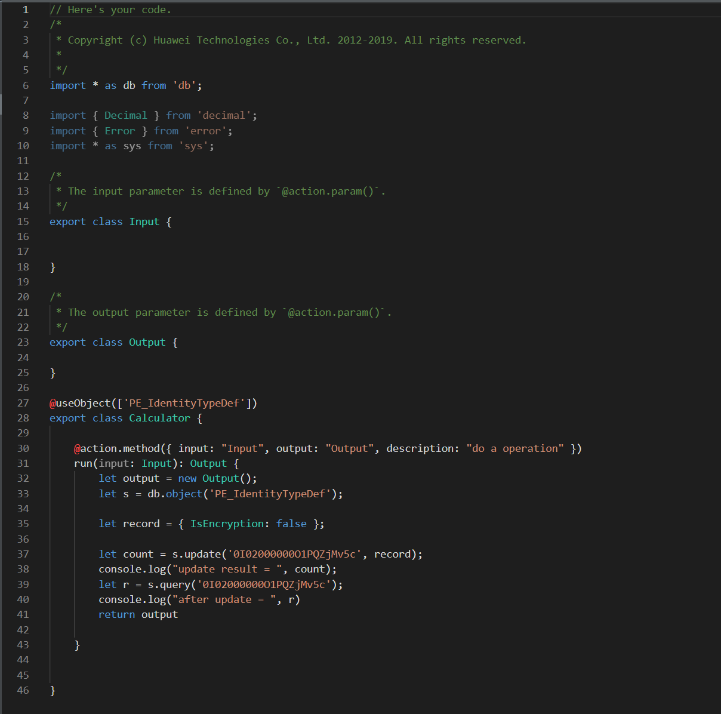Click the 'error' module string on line 9
Image resolution: width=721 pixels, height=714 pixels.
pos(206,131)
